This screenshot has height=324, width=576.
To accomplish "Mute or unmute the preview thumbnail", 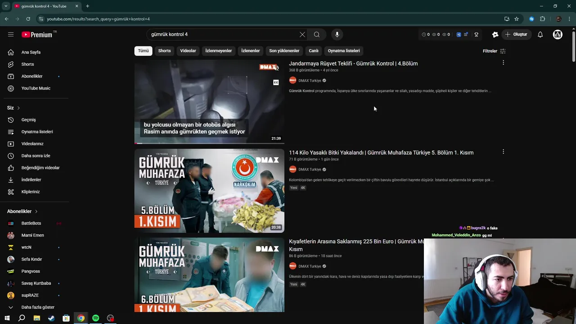I will click(x=276, y=67).
